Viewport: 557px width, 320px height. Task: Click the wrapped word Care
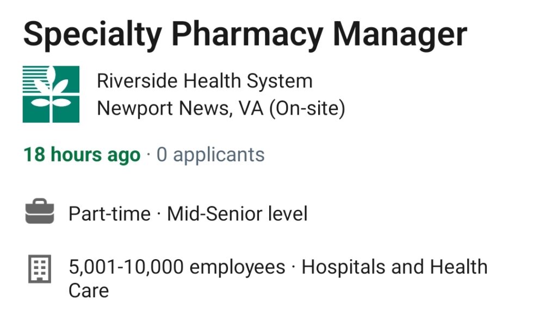point(89,291)
